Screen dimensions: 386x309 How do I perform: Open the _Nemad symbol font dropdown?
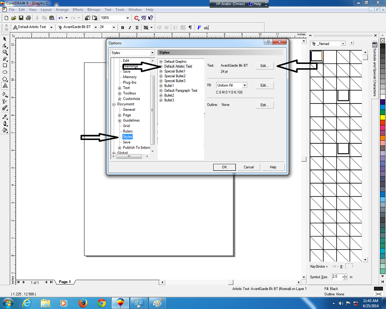click(x=343, y=44)
